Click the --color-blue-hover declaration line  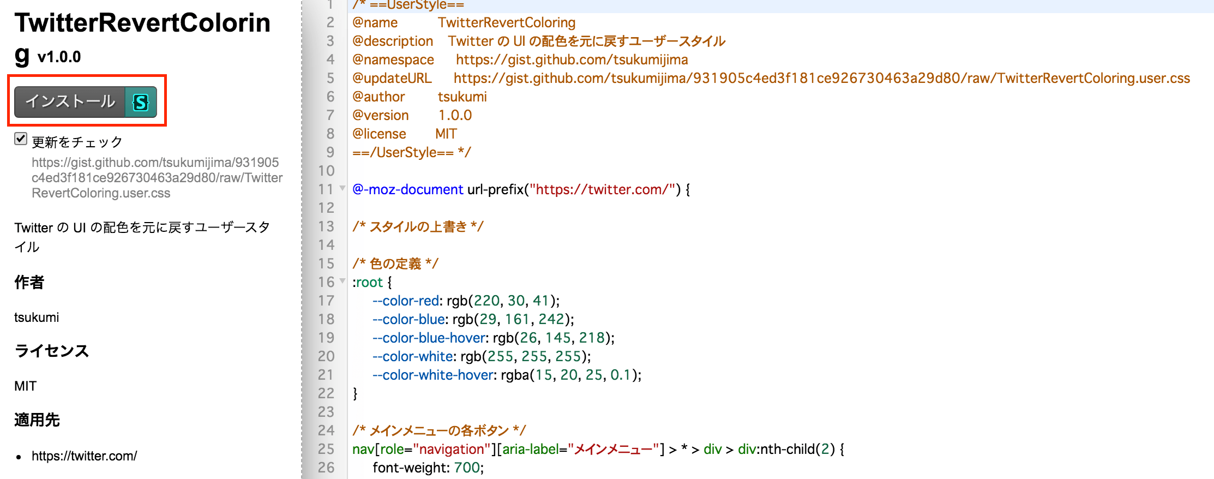(x=494, y=338)
